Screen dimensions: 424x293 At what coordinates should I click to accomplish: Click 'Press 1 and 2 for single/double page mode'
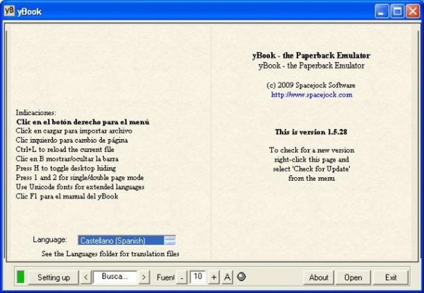tap(80, 178)
